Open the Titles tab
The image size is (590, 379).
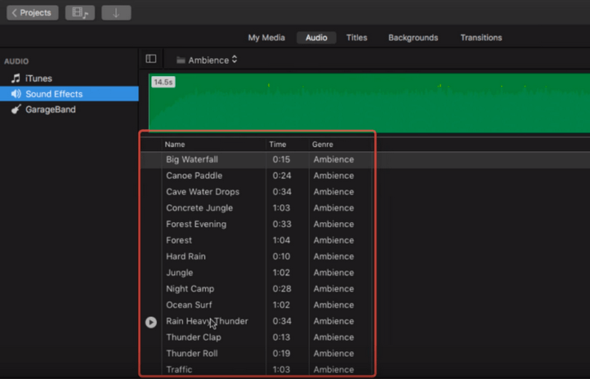coord(357,38)
